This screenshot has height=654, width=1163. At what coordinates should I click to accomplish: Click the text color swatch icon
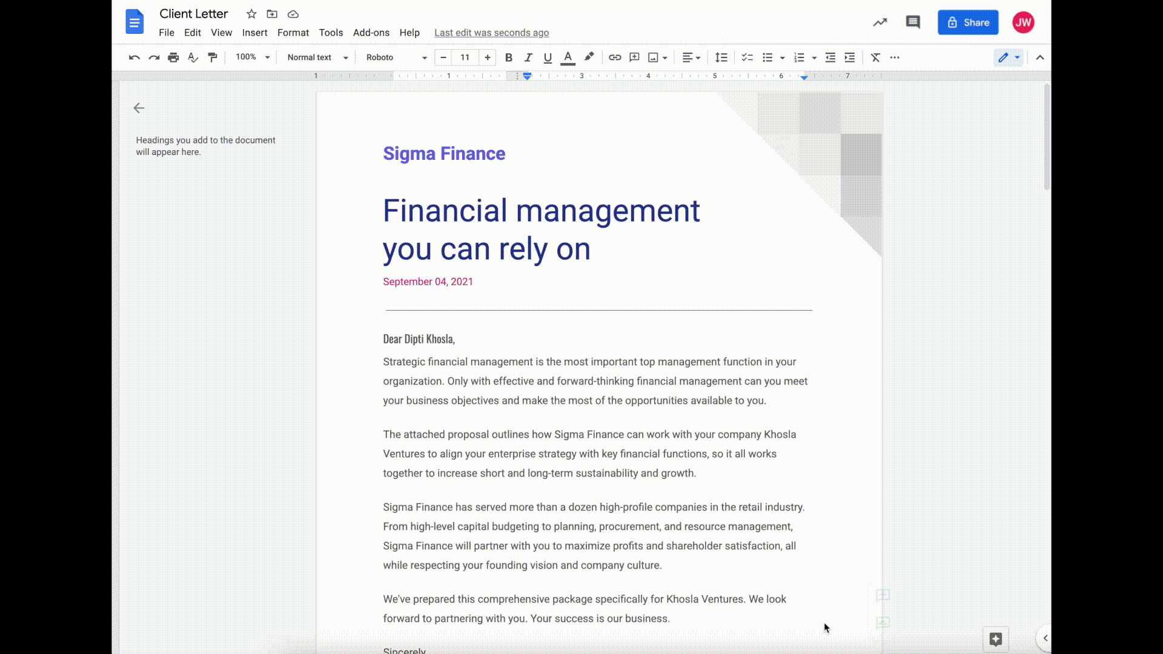point(568,57)
